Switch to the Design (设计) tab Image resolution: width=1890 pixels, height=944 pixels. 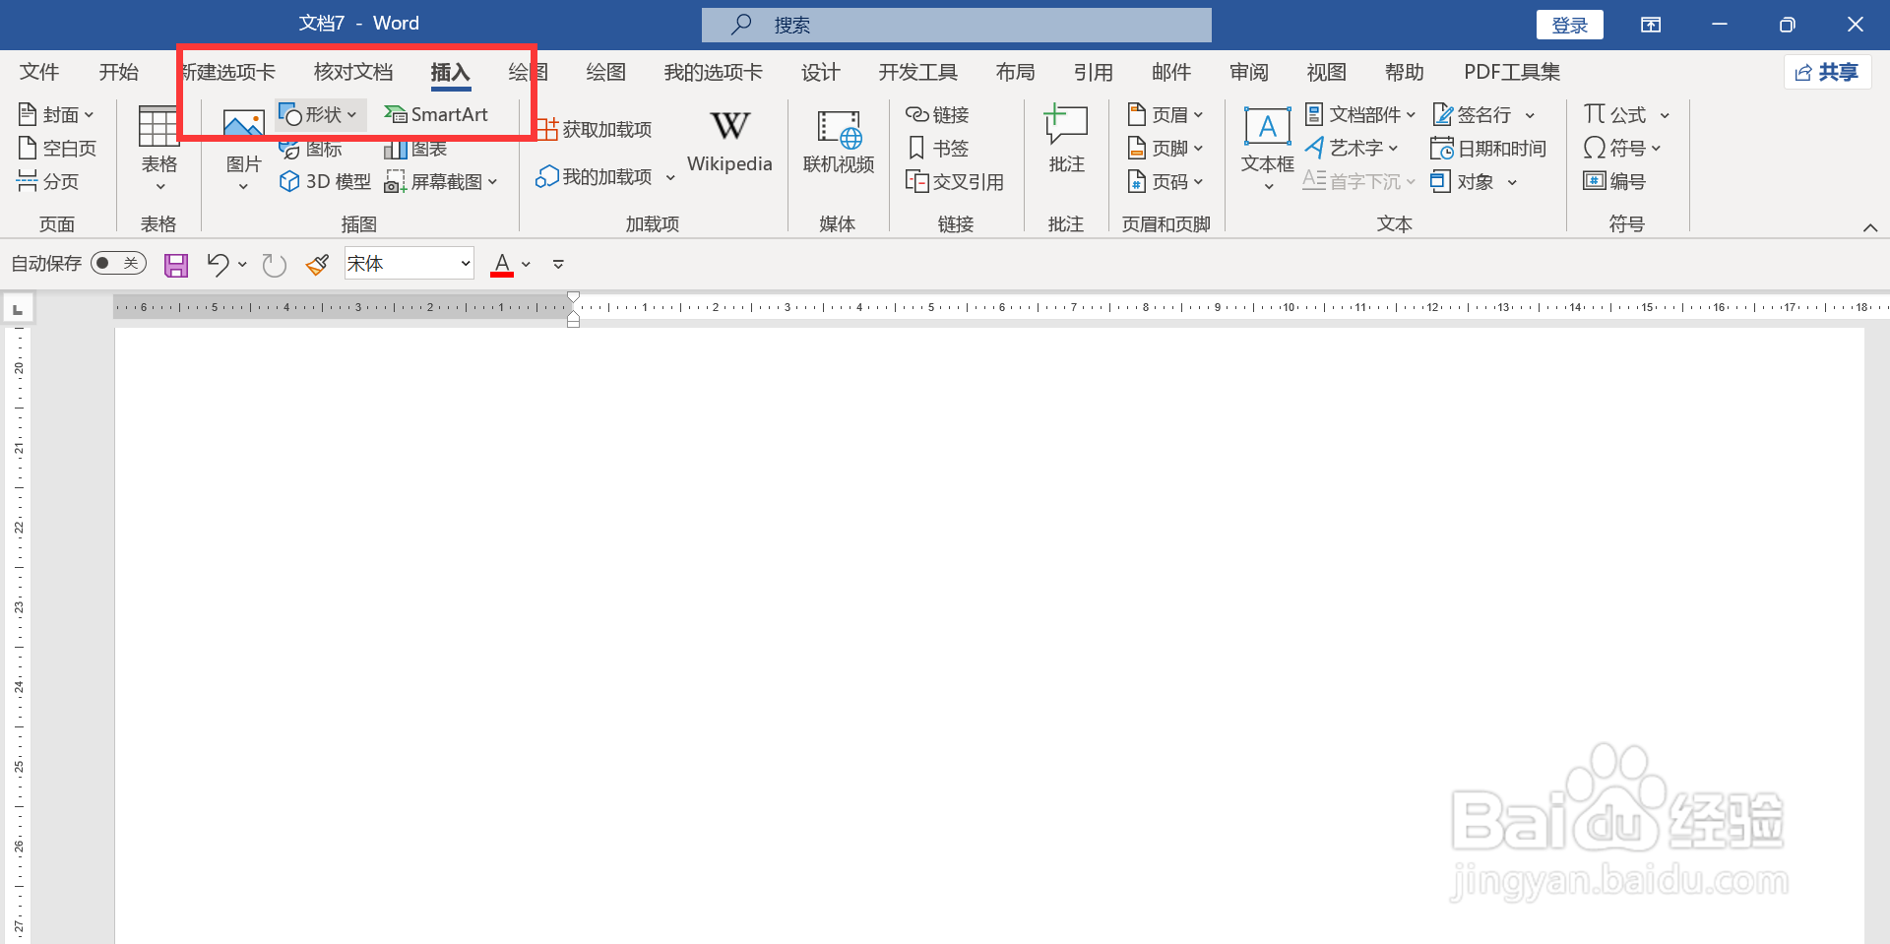coord(820,72)
